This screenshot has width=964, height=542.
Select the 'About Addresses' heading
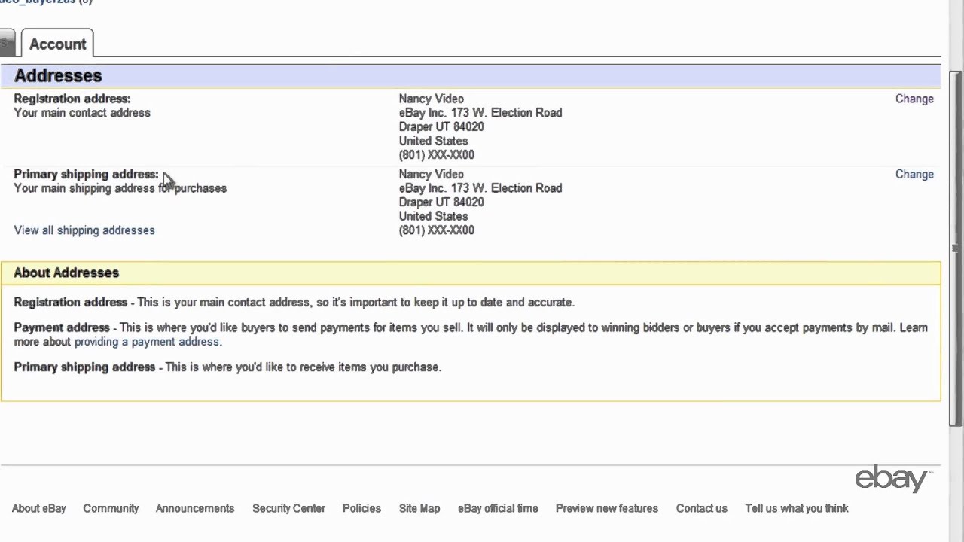[66, 273]
